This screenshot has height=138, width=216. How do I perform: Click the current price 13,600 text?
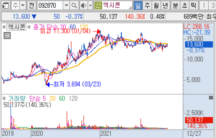tap(21, 16)
